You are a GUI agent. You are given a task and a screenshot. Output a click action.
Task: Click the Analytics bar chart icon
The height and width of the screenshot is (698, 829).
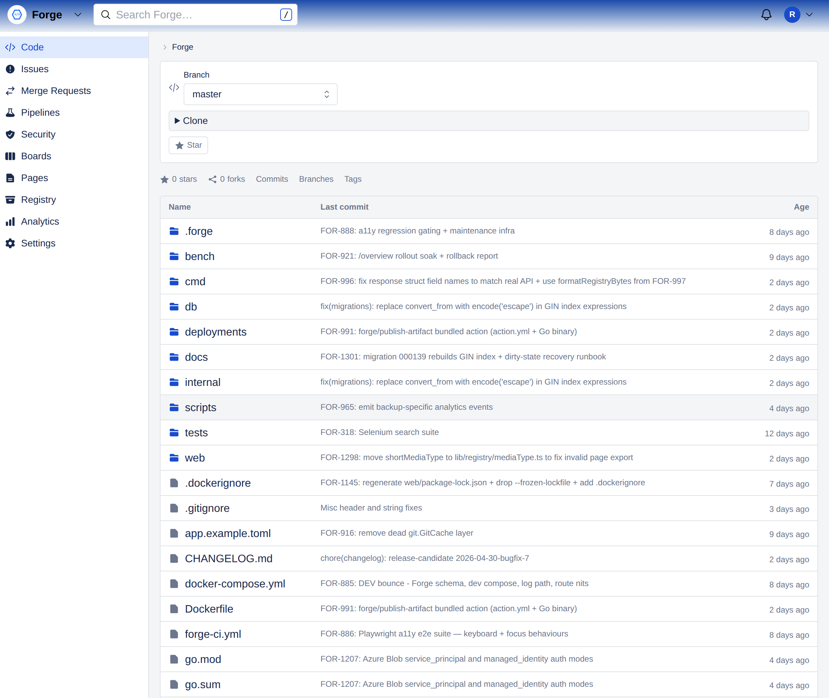coord(10,222)
